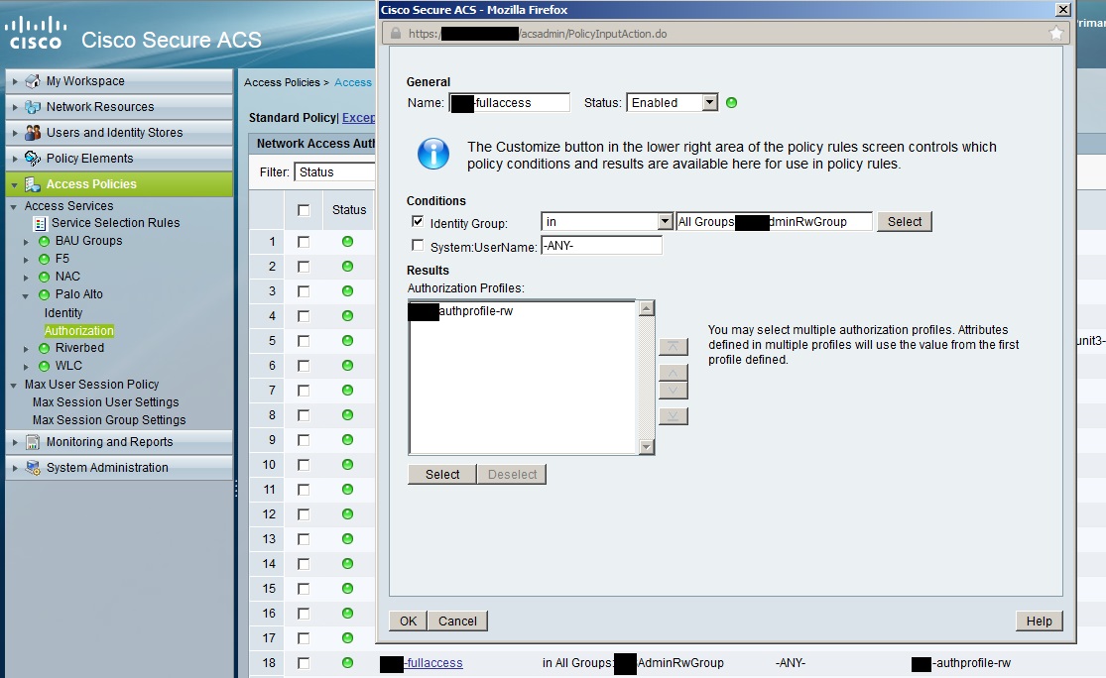Open Max Session Group Settings
The width and height of the screenshot is (1106, 678).
pos(109,420)
